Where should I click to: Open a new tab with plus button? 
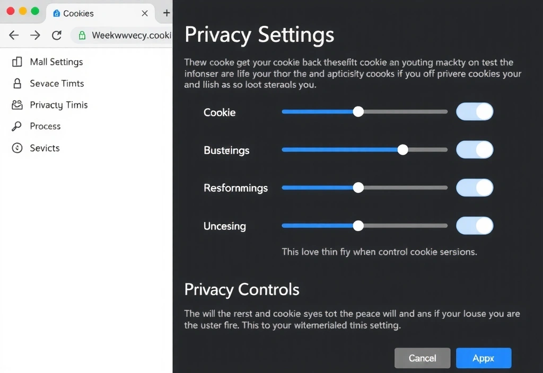coord(166,13)
